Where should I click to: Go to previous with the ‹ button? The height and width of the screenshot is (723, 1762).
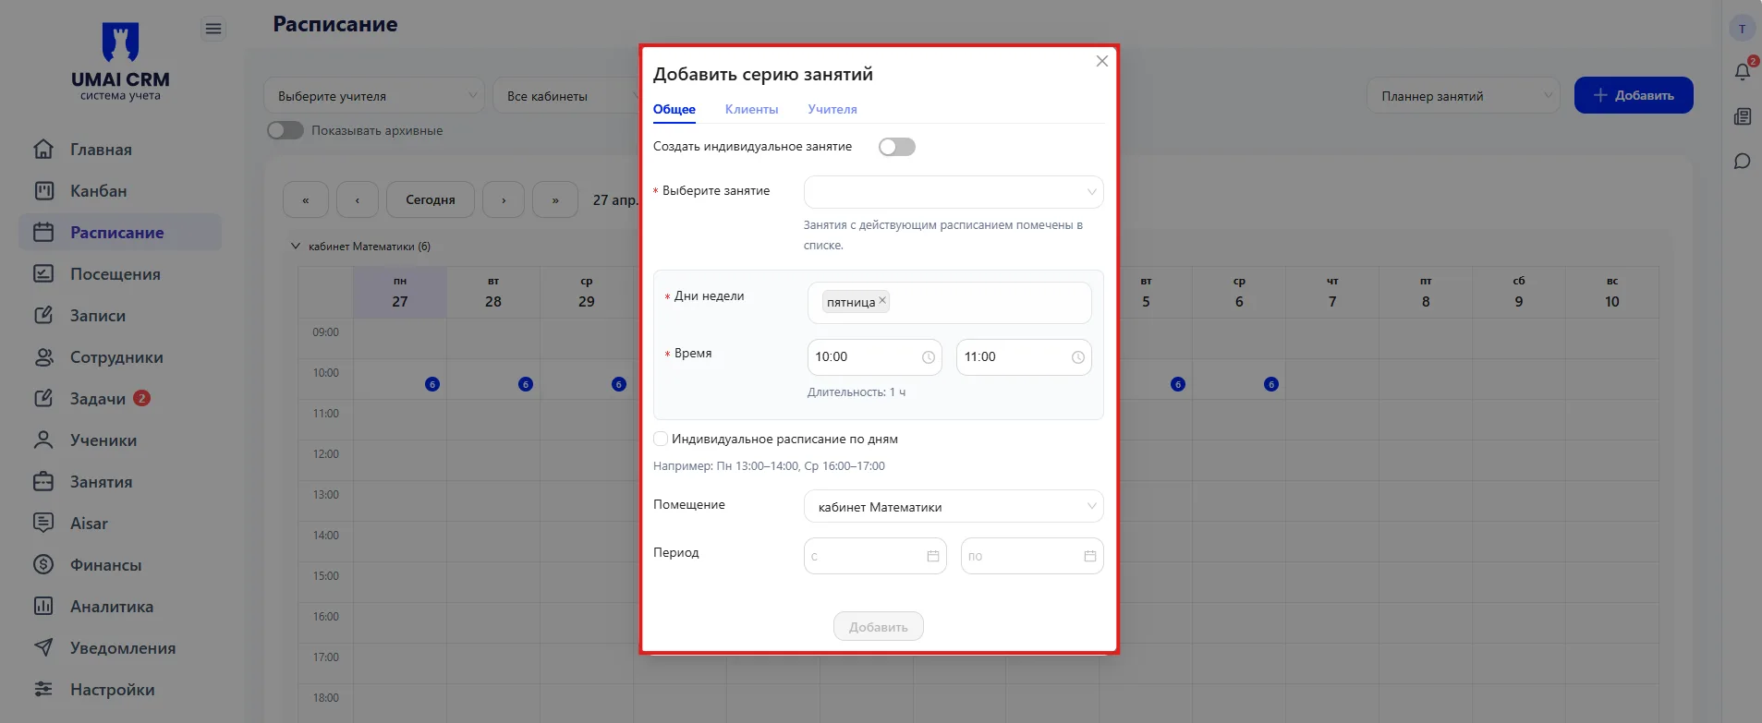(x=358, y=199)
